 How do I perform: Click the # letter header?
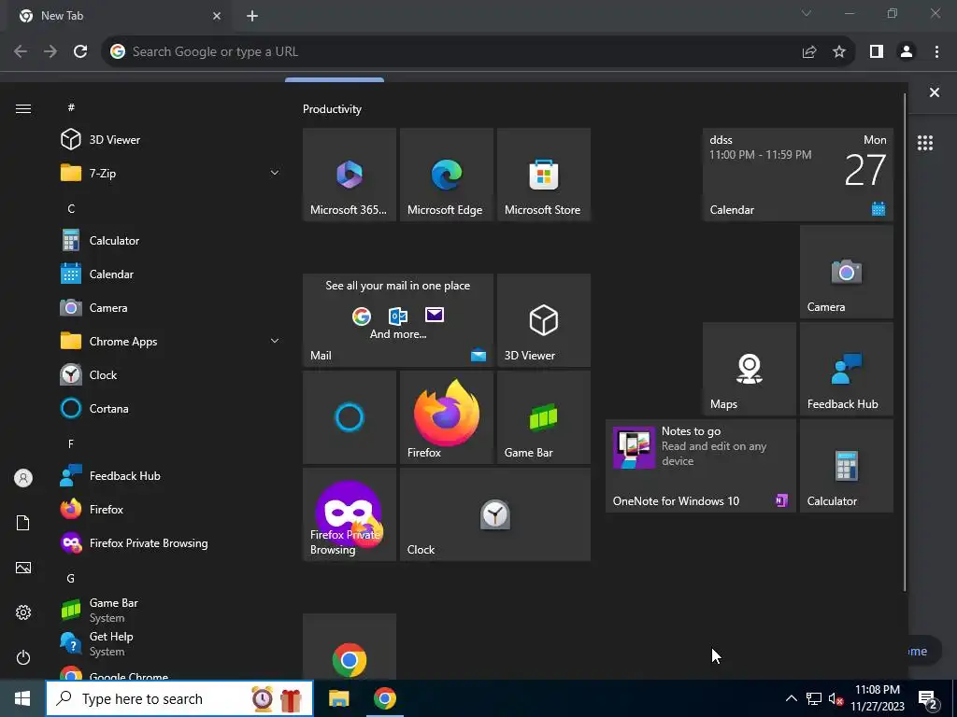[71, 107]
